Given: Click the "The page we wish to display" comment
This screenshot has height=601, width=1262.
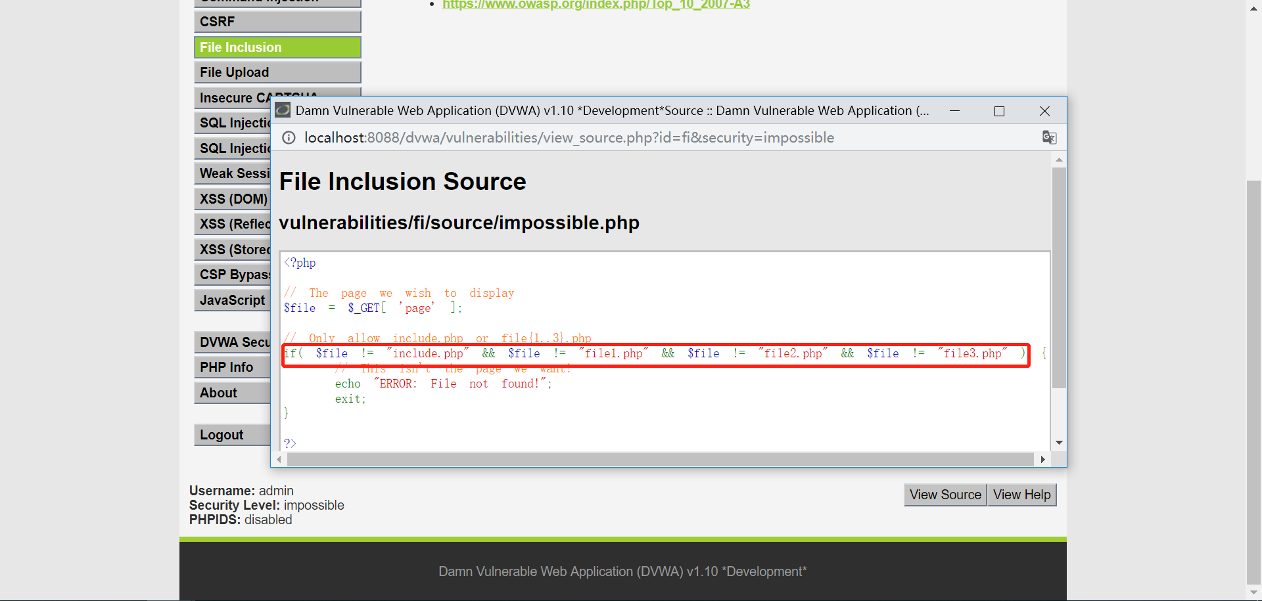Looking at the screenshot, I should point(399,293).
